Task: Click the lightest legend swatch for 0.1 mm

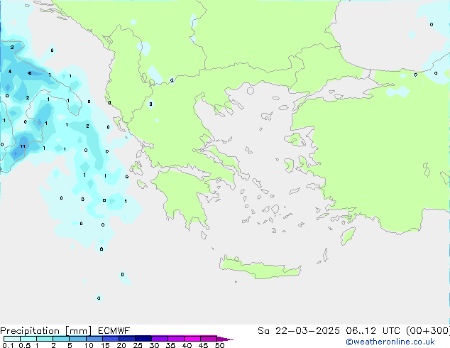Action: 12,339
